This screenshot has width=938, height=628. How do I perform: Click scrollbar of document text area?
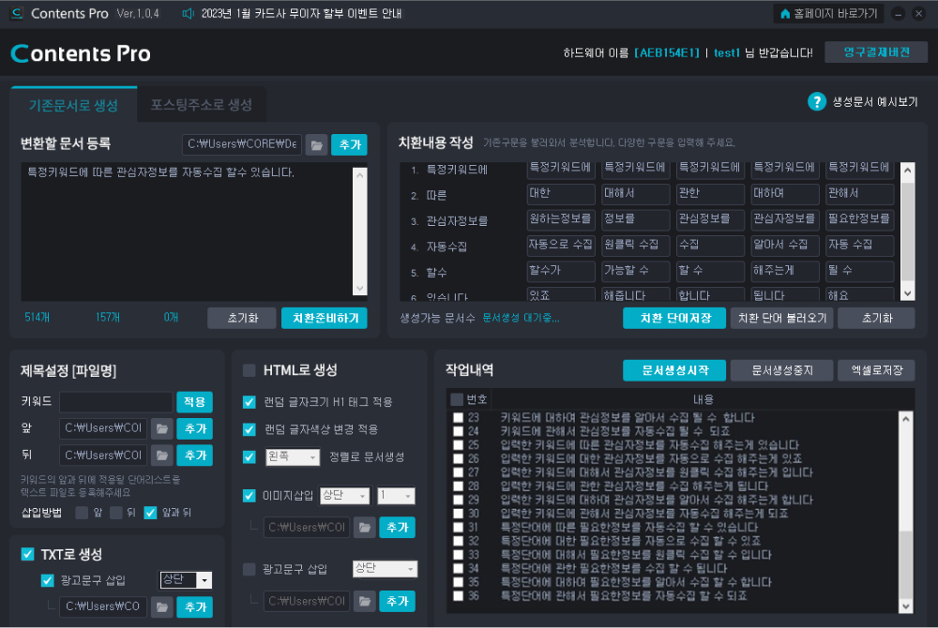coord(359,232)
